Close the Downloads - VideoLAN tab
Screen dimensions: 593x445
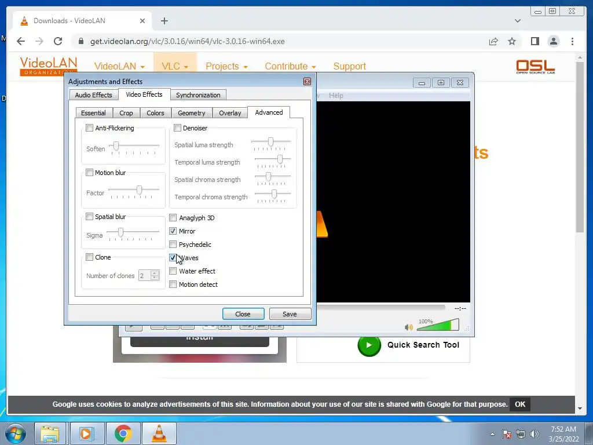tap(142, 21)
